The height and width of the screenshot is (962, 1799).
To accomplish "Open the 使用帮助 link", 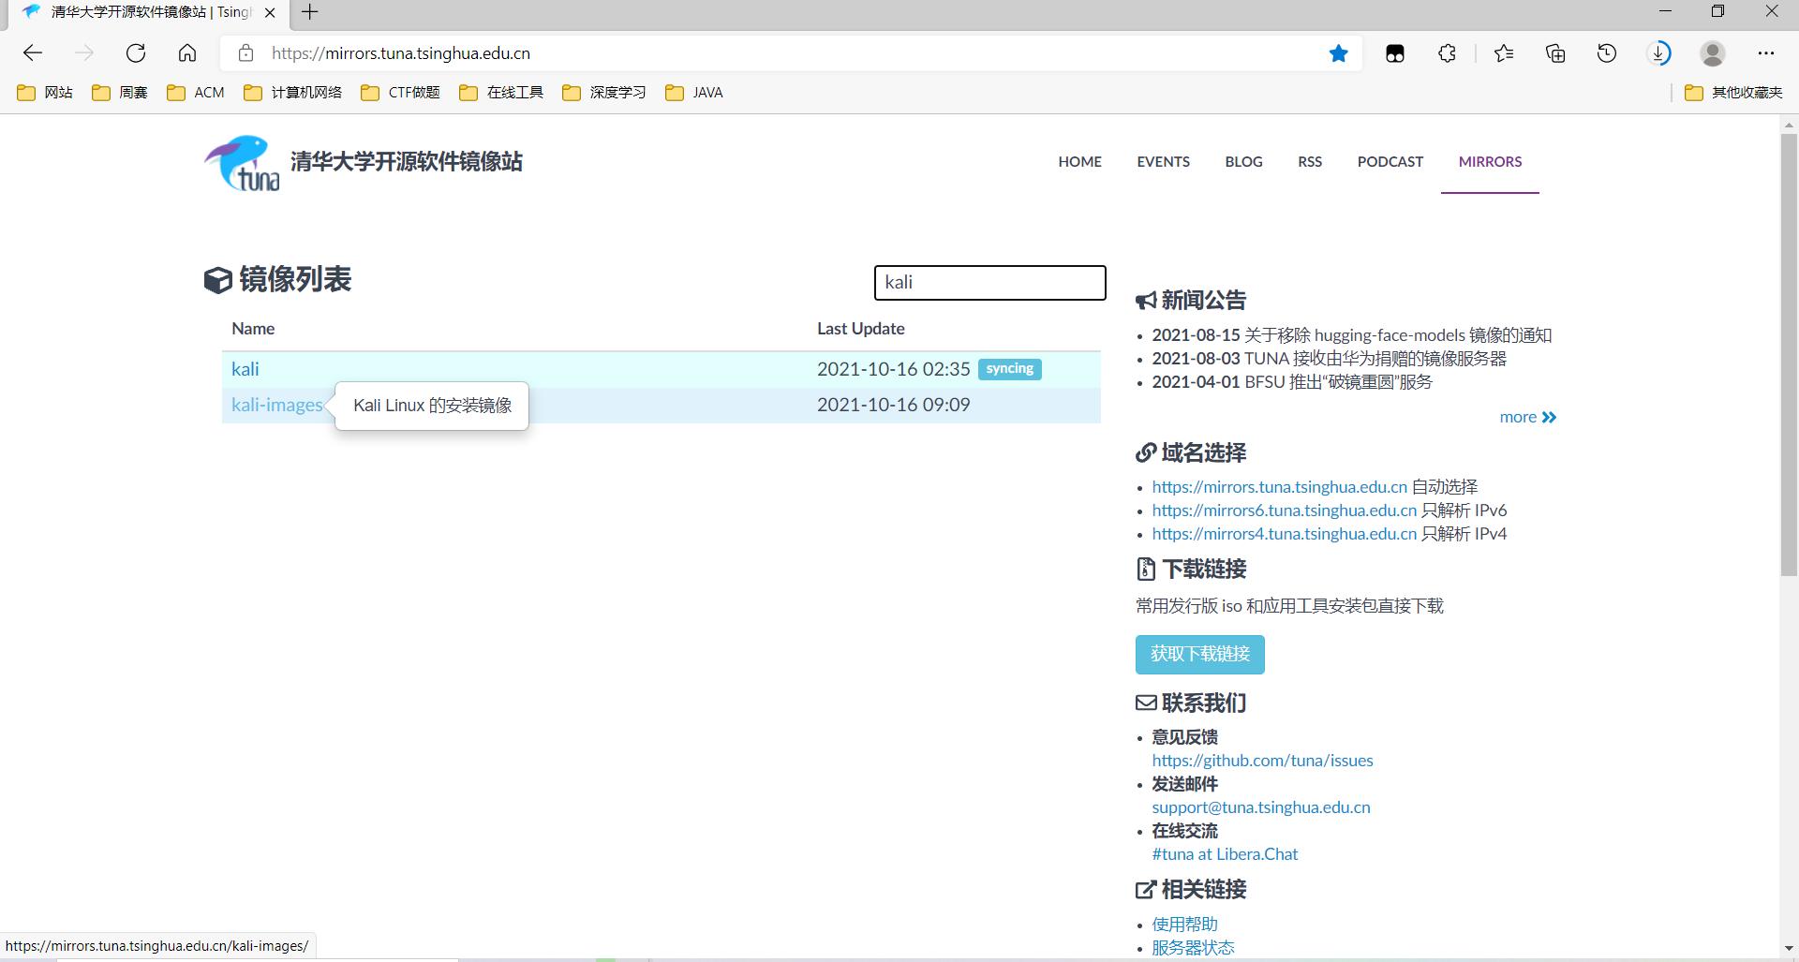I will [x=1184, y=925].
